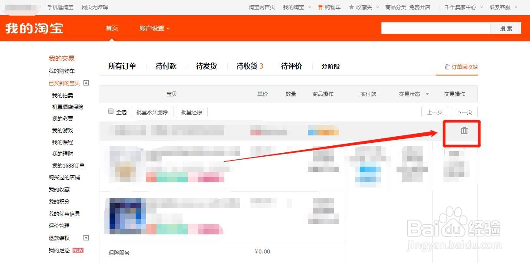Collapse the 已买到的宝贝 sidebar section
Image resolution: width=530 pixels, height=263 pixels.
click(86, 83)
